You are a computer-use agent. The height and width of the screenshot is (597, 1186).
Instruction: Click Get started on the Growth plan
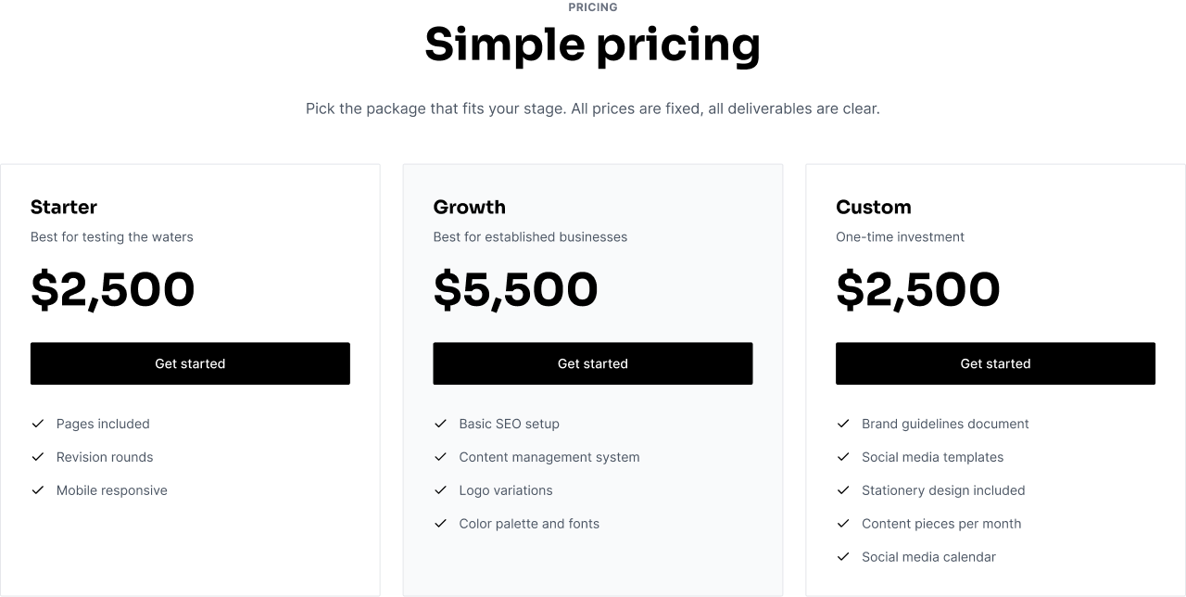pyautogui.click(x=593, y=363)
